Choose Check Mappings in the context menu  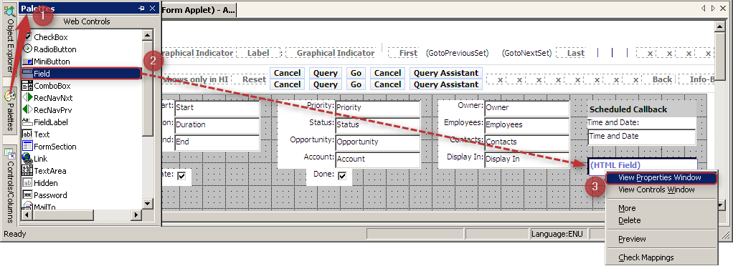pyautogui.click(x=661, y=257)
